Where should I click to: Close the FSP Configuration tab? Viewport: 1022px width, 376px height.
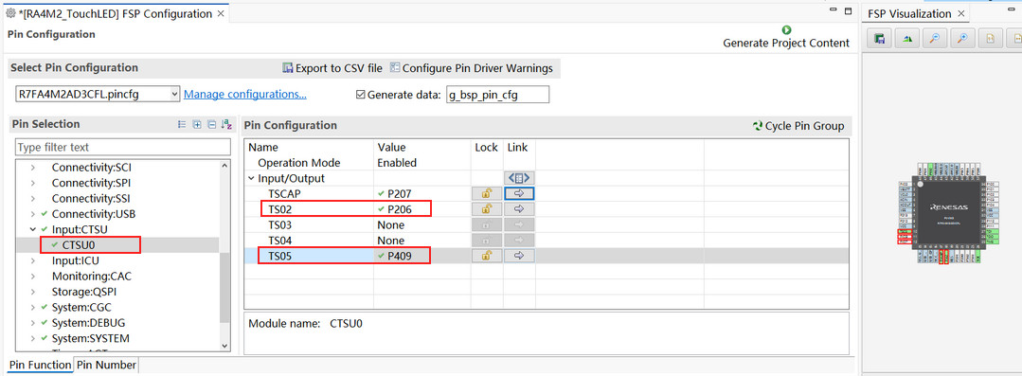tap(221, 13)
